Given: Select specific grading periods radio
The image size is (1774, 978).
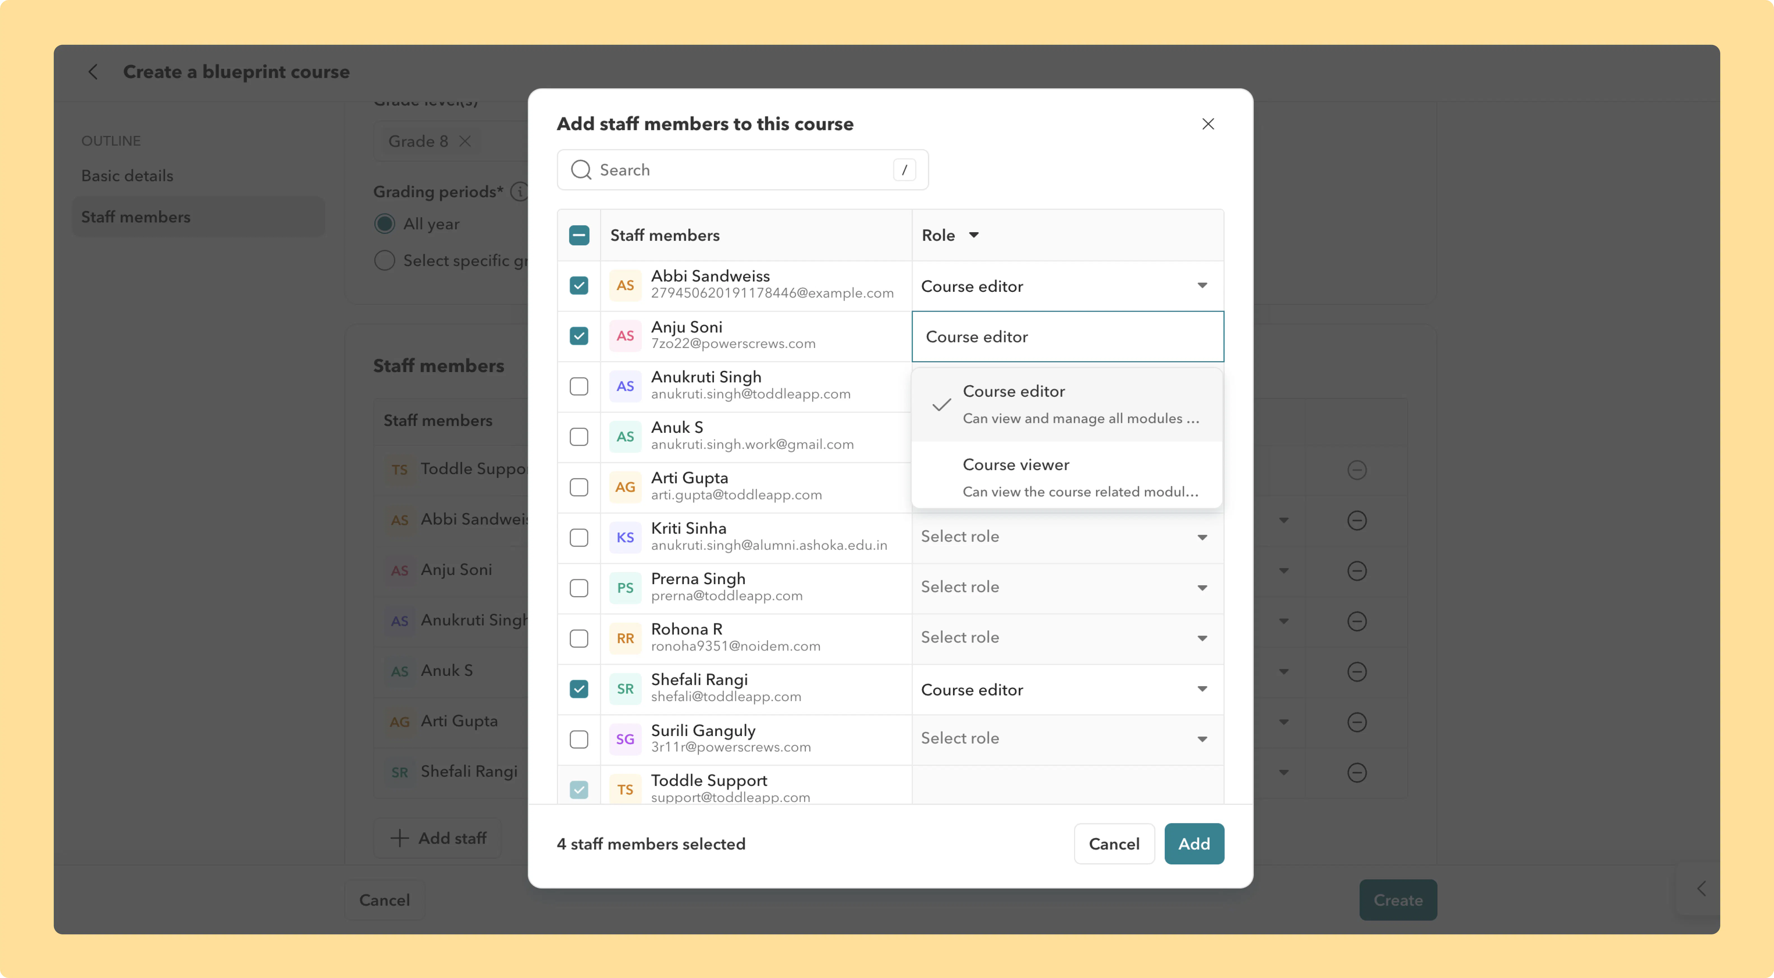Looking at the screenshot, I should pyautogui.click(x=385, y=261).
